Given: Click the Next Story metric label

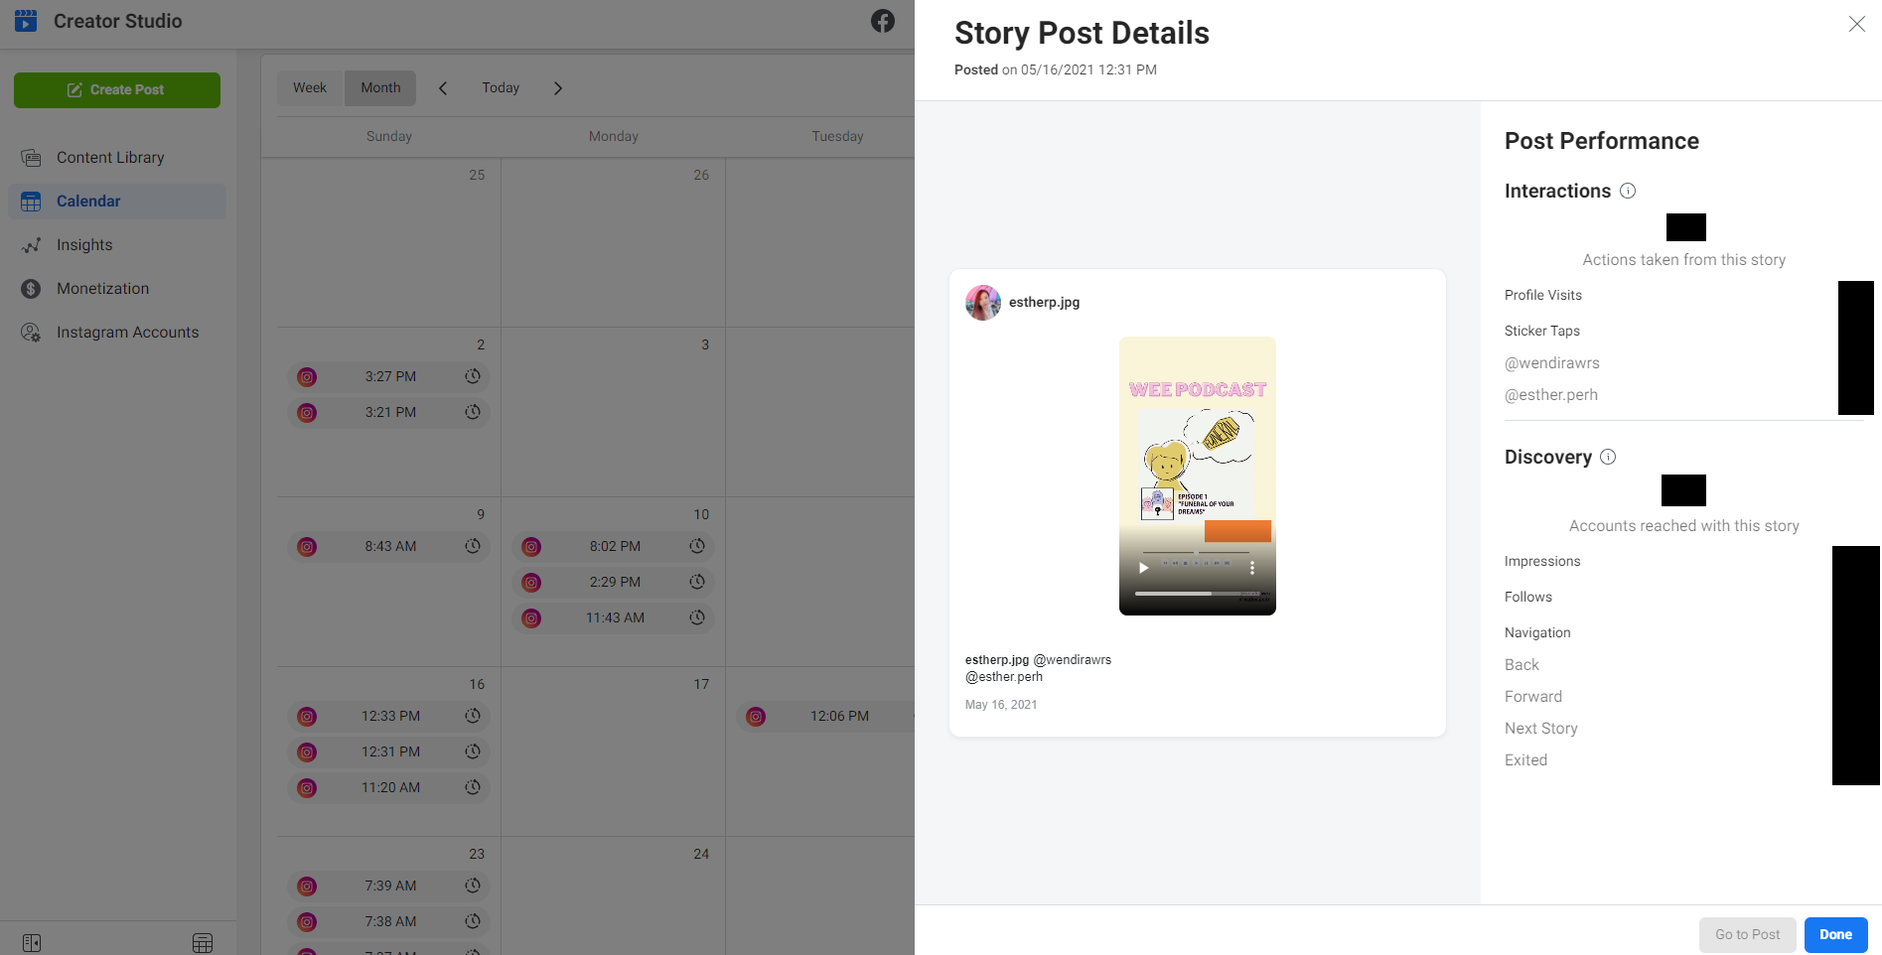Looking at the screenshot, I should pos(1540,729).
